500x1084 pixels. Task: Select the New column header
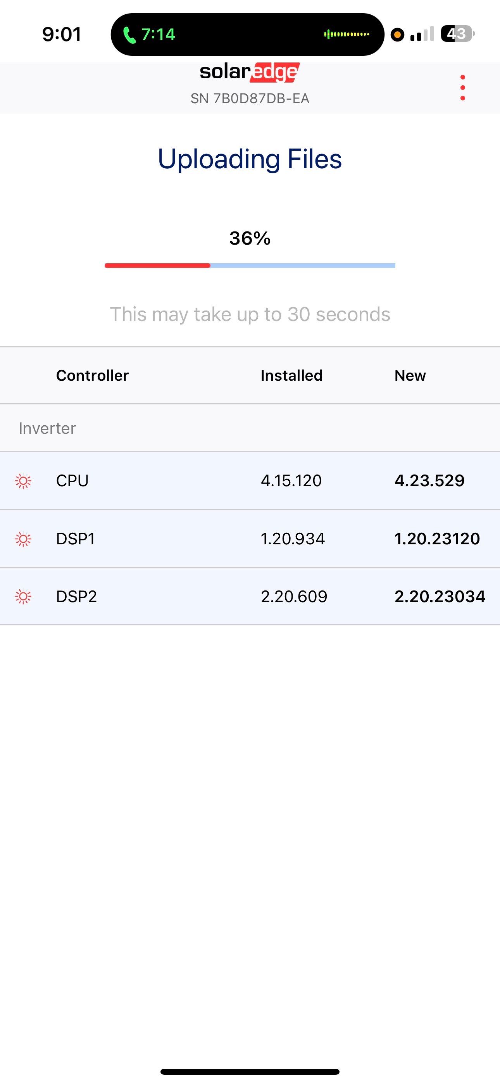point(410,375)
